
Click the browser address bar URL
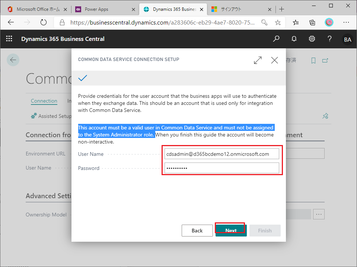point(162,22)
